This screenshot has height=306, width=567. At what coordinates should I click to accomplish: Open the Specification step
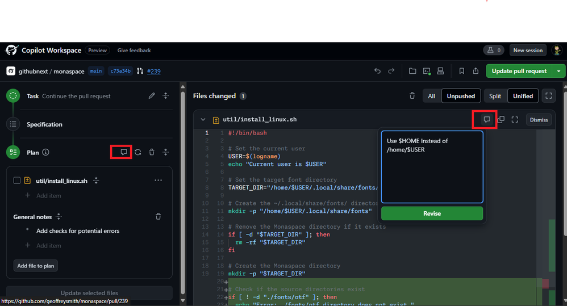[44, 124]
